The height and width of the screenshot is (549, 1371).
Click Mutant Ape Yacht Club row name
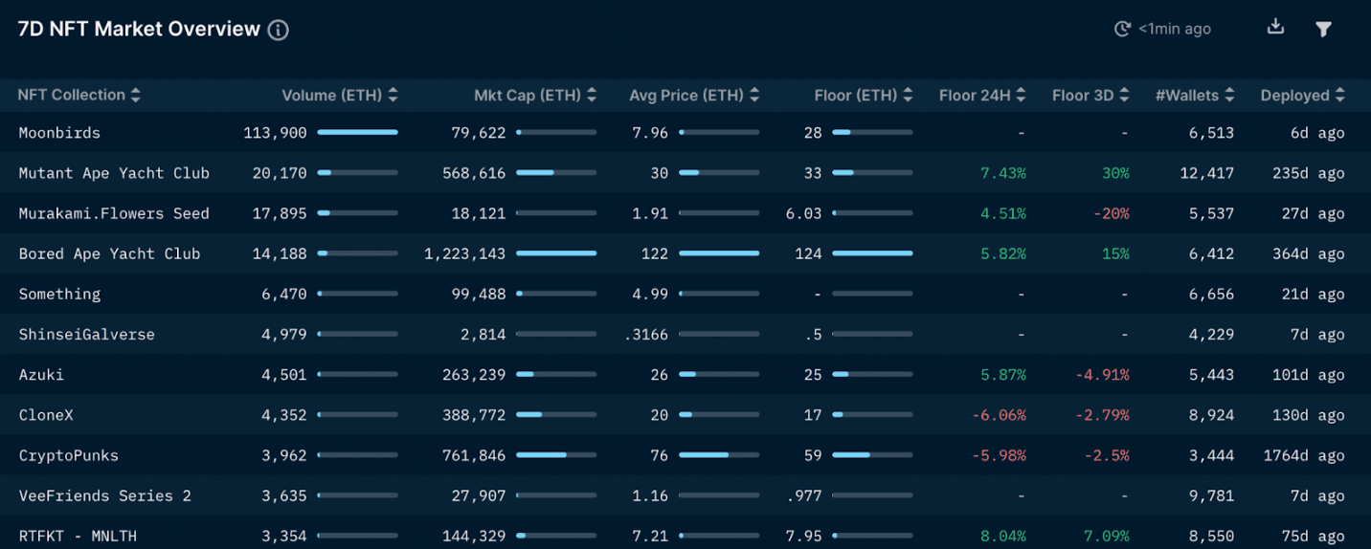114,173
